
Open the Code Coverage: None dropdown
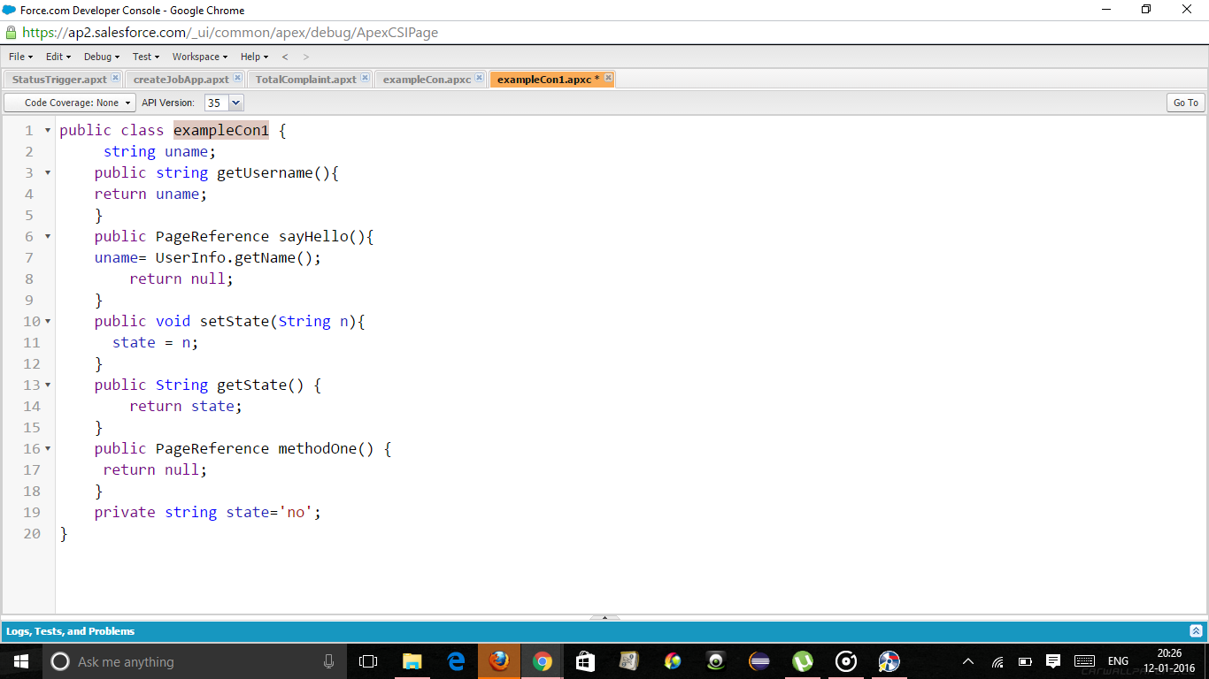tap(70, 103)
